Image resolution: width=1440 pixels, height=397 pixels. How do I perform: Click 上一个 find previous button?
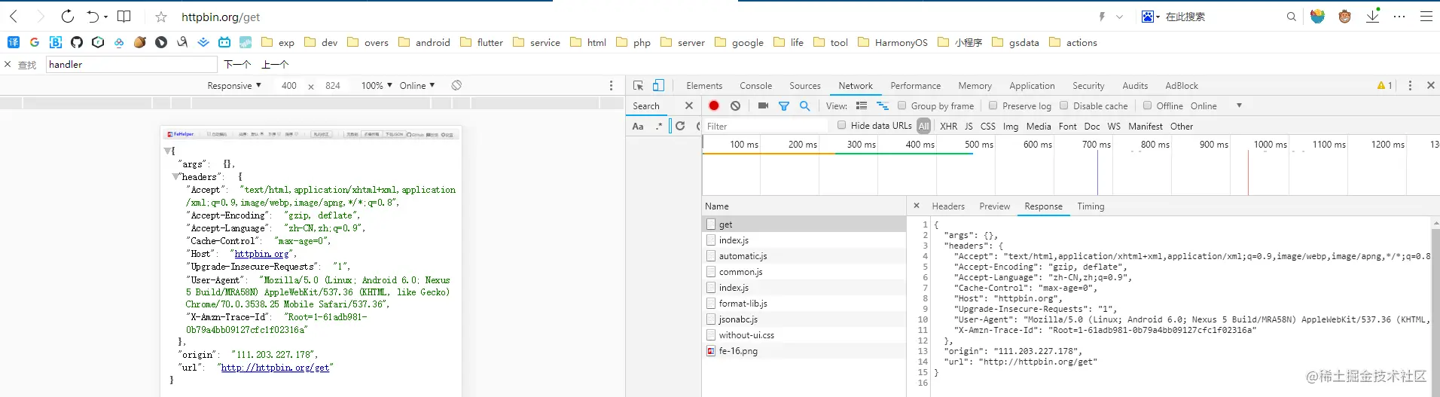click(275, 64)
